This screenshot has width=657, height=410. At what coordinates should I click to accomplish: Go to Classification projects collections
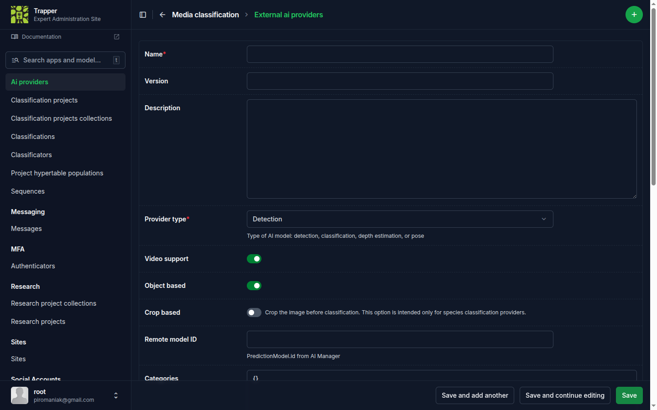[65, 118]
